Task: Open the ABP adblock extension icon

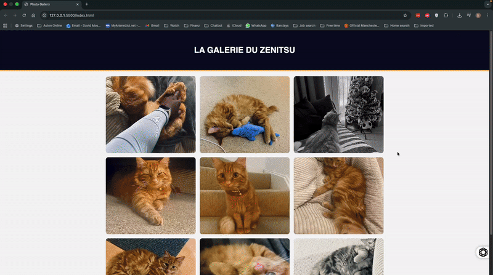Action: click(x=427, y=15)
